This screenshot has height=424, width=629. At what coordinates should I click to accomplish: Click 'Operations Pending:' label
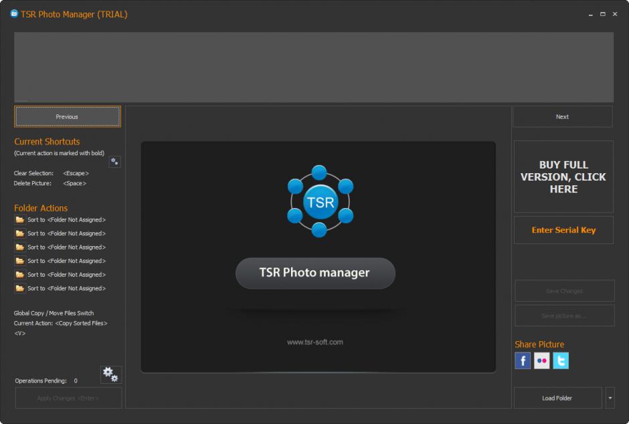(x=41, y=381)
